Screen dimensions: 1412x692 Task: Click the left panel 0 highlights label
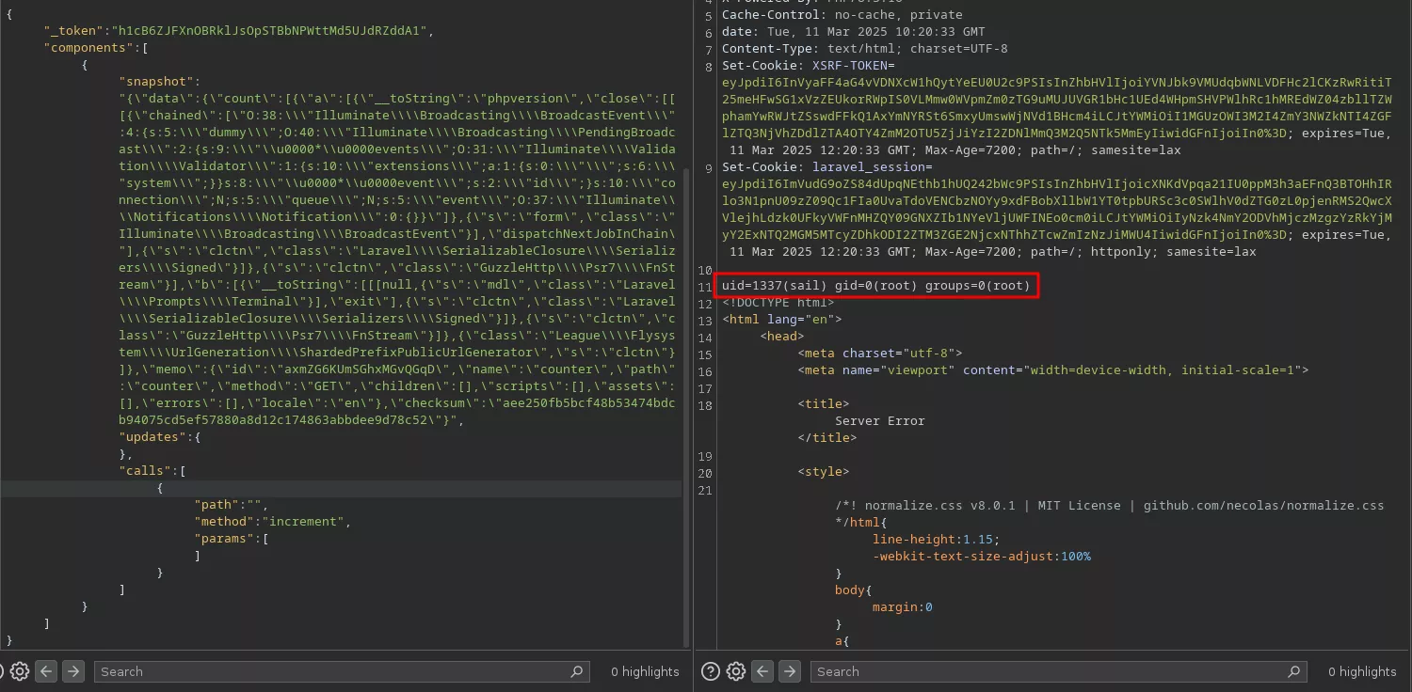coord(645,671)
